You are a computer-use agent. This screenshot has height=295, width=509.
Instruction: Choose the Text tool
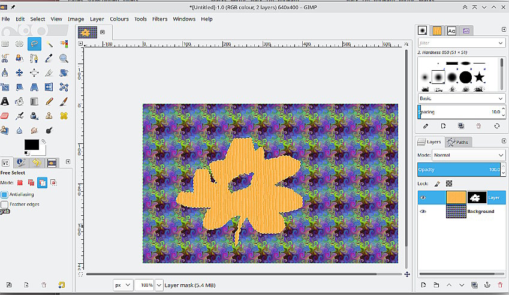[x=5, y=101]
